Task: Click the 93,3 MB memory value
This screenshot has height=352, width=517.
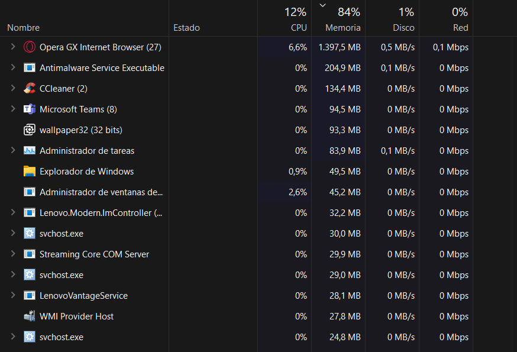Action: click(x=345, y=130)
